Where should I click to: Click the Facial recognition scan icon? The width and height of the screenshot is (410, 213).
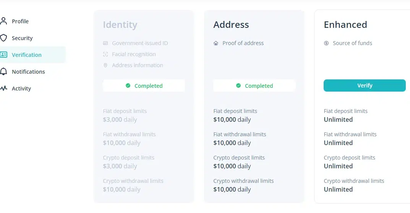tap(105, 54)
